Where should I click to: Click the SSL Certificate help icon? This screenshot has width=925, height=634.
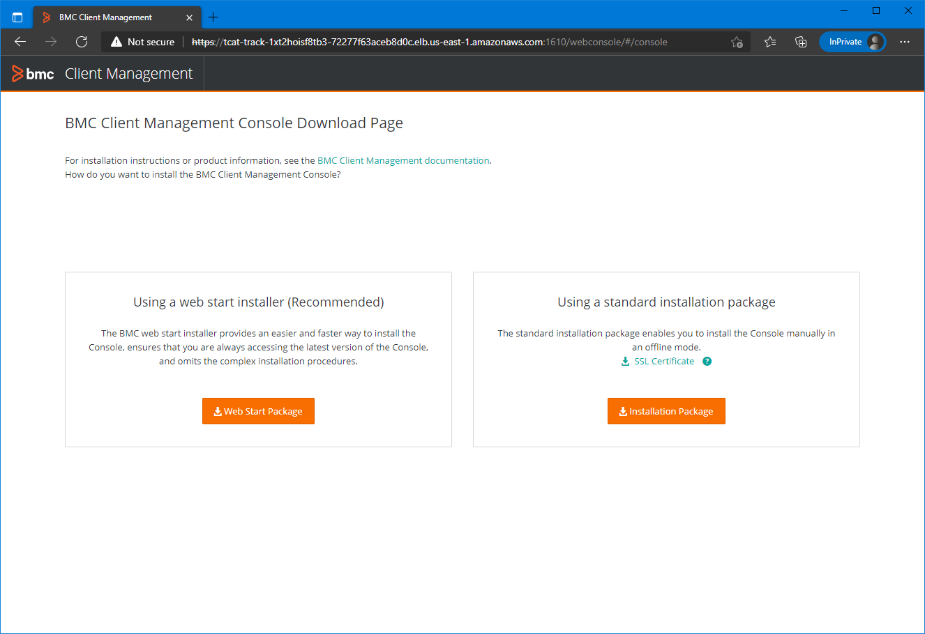point(707,361)
